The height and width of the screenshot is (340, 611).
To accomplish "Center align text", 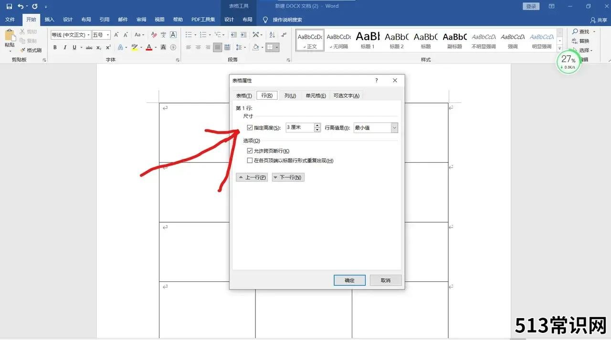I will [198, 47].
